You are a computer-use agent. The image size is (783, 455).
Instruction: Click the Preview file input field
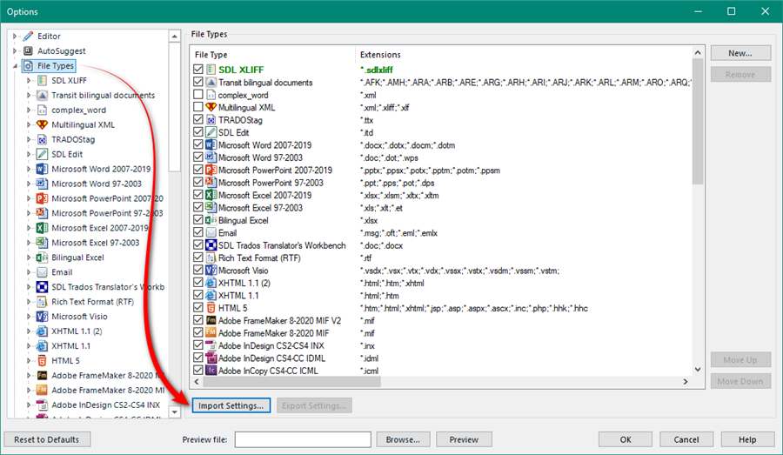click(x=303, y=439)
